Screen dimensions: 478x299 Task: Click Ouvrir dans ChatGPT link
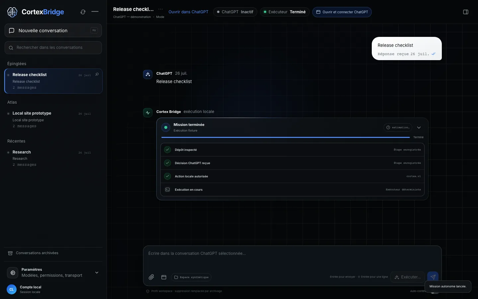point(189,12)
